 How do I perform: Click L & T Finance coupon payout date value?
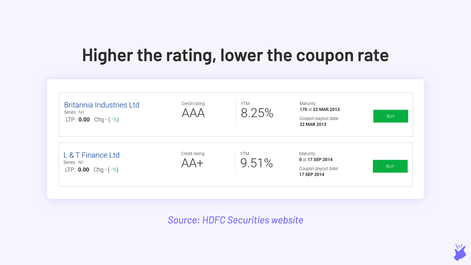click(312, 174)
